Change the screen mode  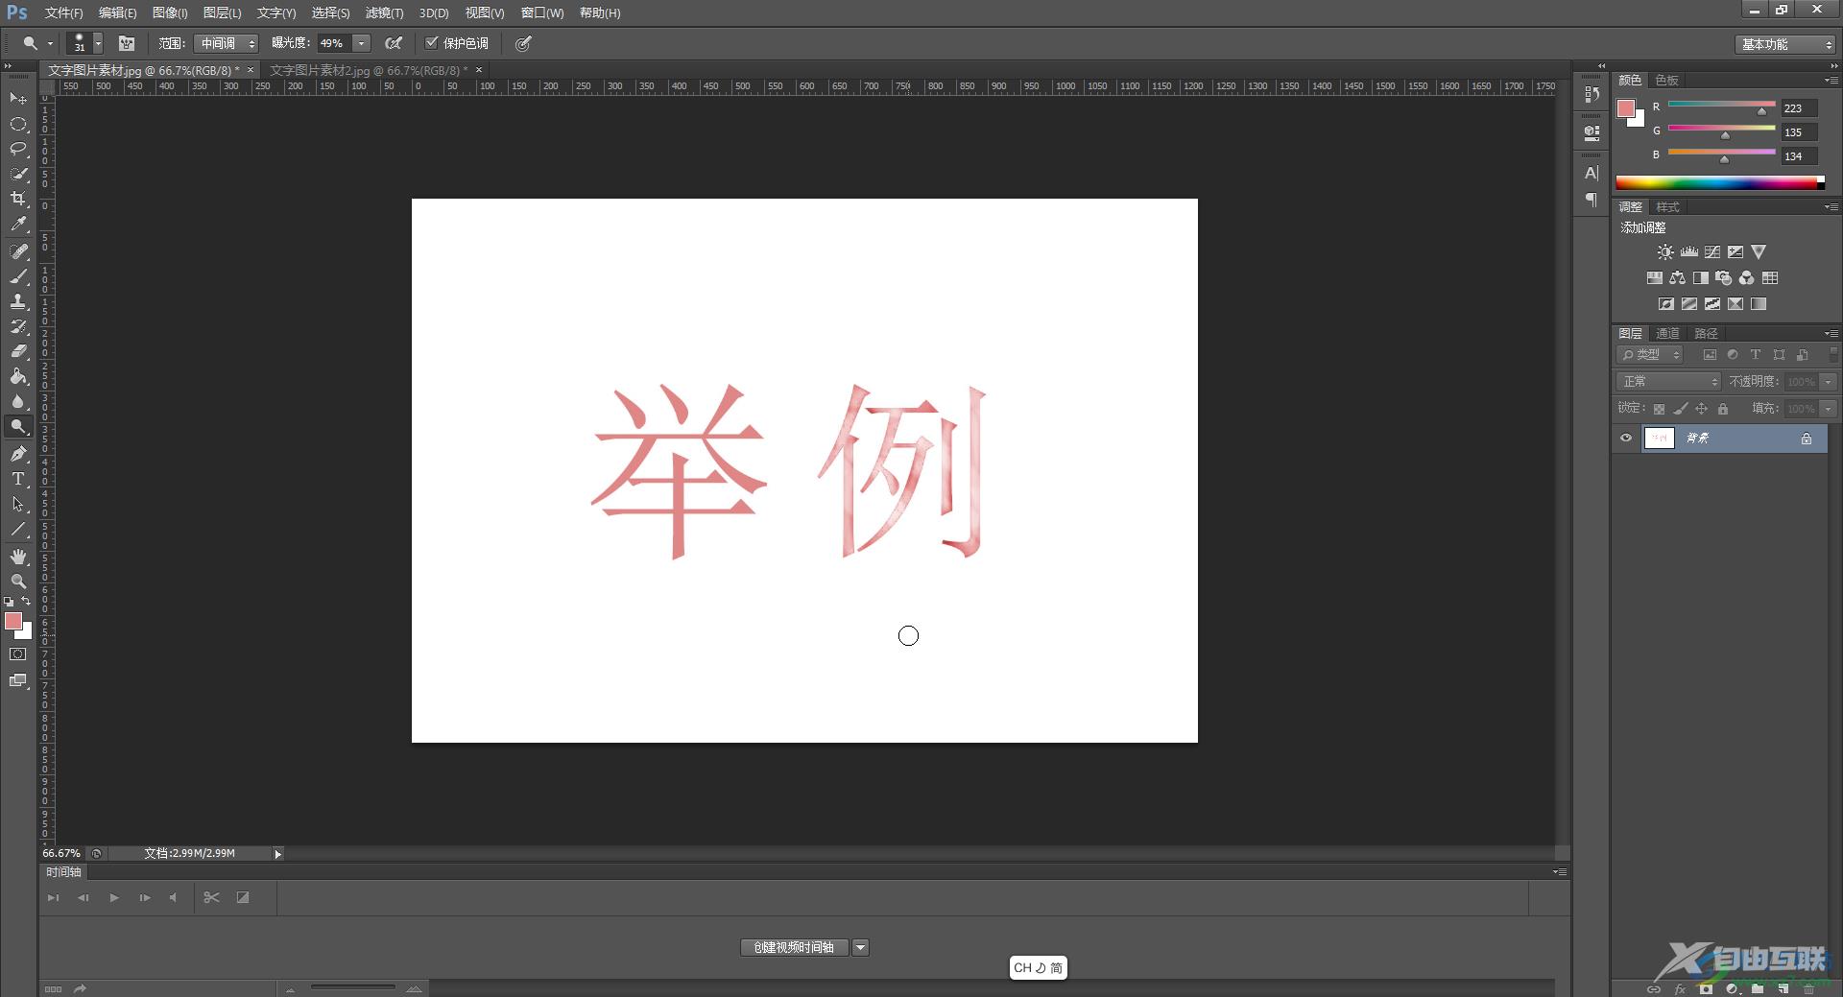pos(18,680)
